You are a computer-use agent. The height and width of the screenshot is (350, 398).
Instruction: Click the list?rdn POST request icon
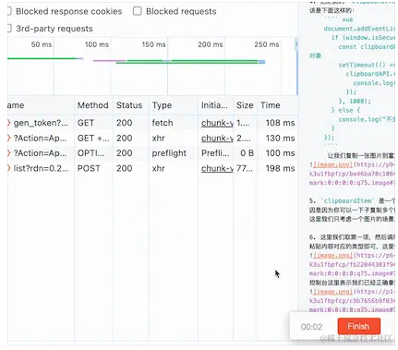pos(8,168)
